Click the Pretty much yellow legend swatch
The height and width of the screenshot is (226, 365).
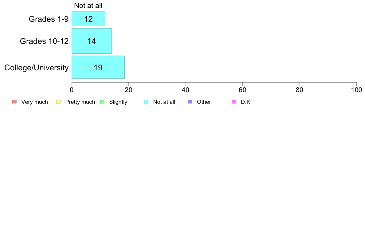coord(58,102)
